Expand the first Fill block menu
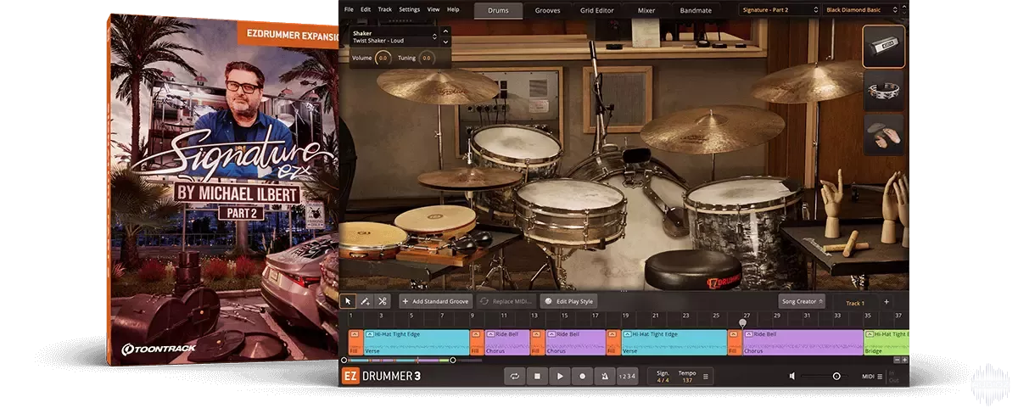The image size is (1018, 414). [x=355, y=335]
